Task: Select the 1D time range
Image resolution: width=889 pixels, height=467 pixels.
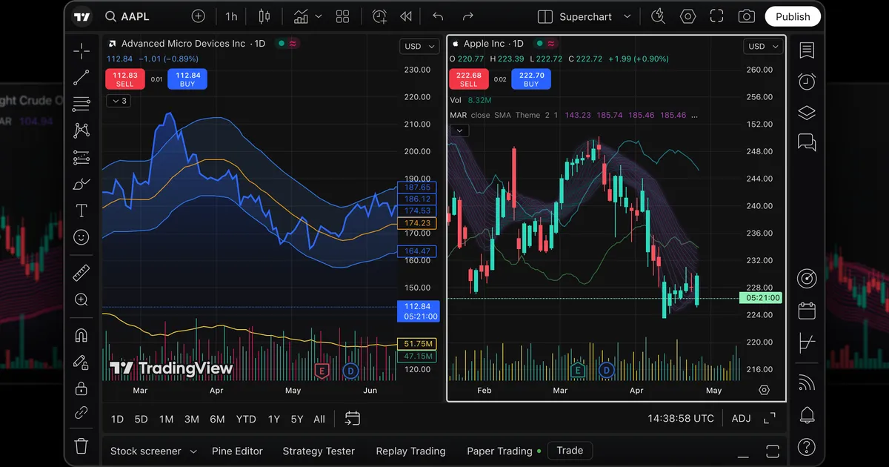Action: 117,419
